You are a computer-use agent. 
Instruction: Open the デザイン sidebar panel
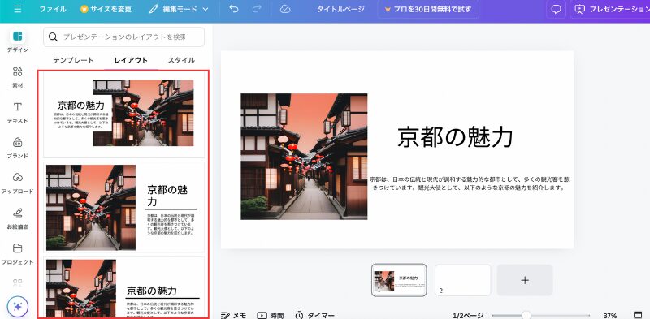tap(17, 41)
